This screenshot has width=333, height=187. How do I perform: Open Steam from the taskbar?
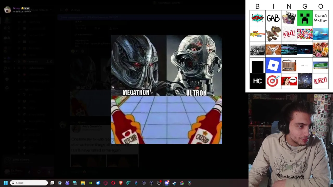(x=174, y=183)
